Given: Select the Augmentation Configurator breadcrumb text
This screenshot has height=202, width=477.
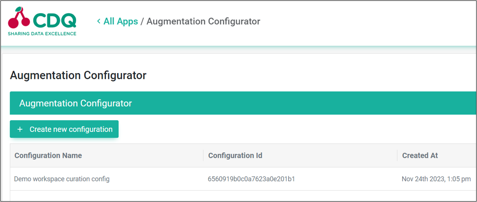Looking at the screenshot, I should click(203, 22).
